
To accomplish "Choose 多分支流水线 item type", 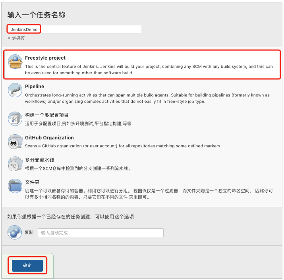I will pyautogui.click(x=39, y=160).
